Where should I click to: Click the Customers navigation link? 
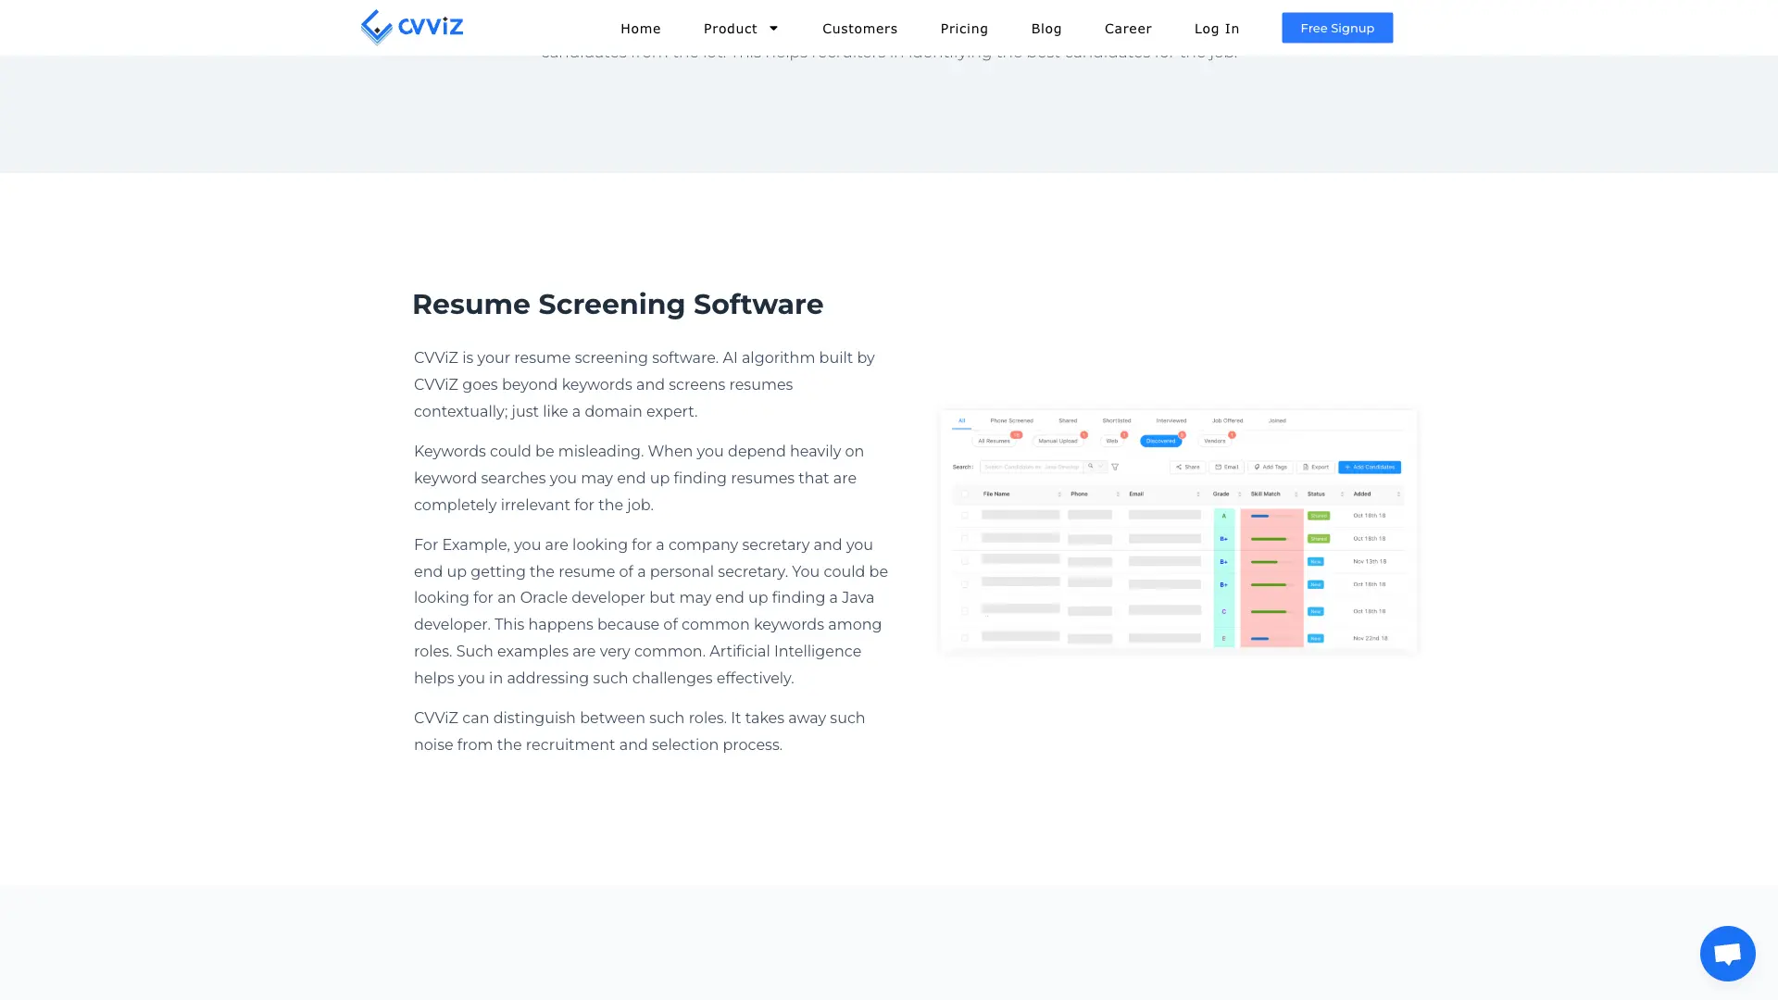859,27
